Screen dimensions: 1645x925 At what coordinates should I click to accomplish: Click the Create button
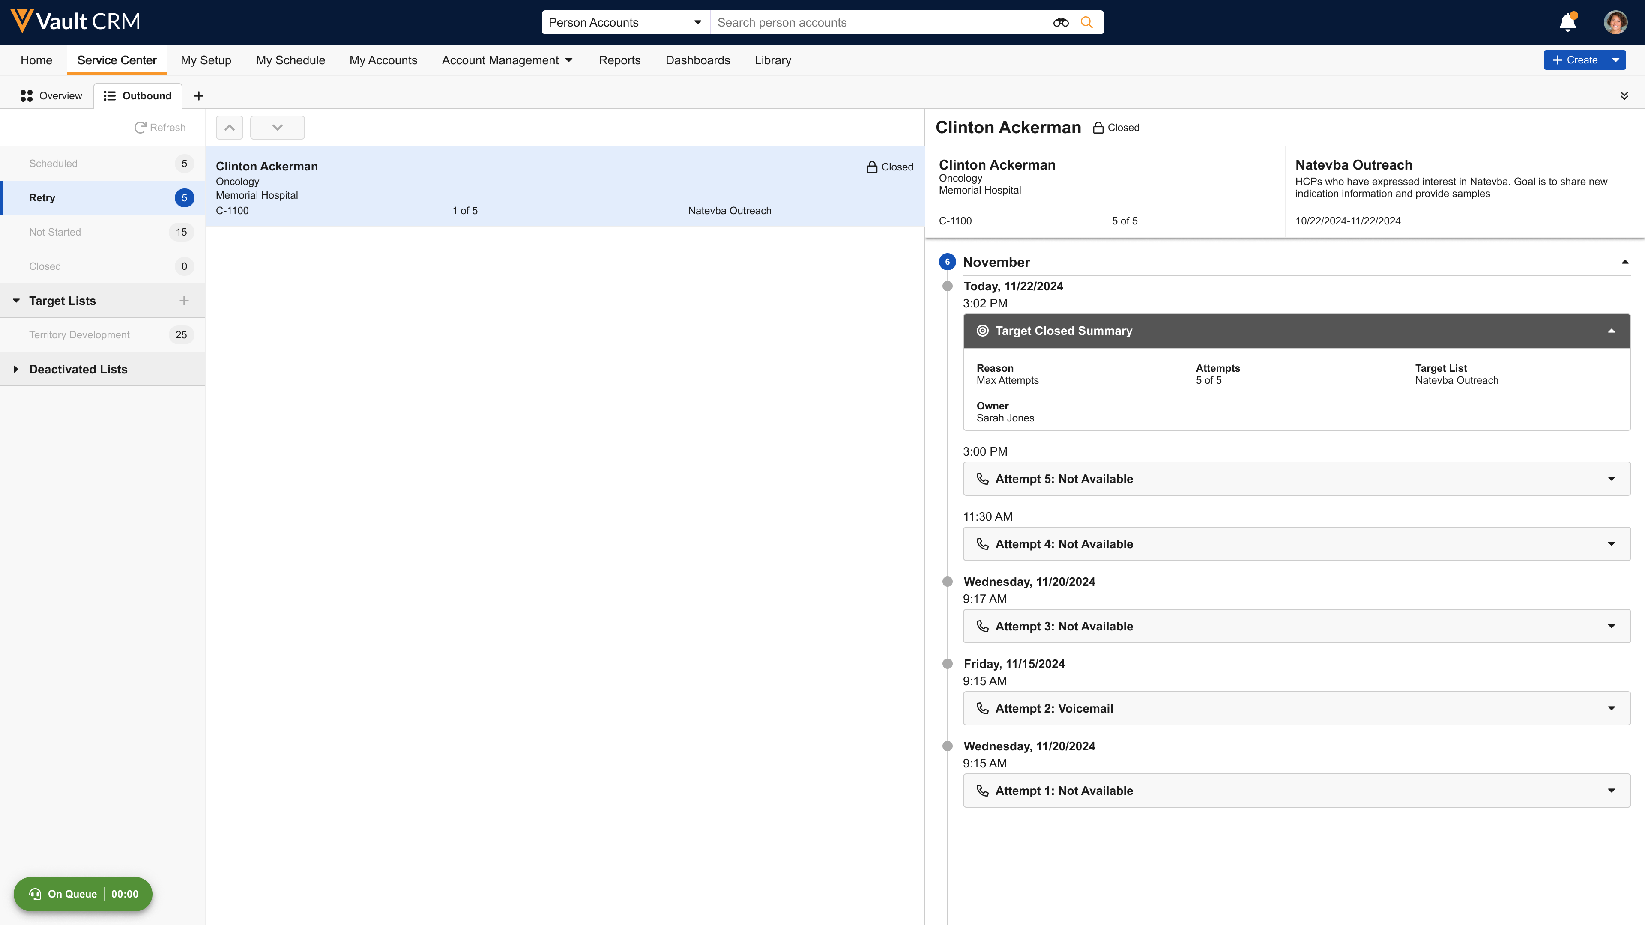[x=1575, y=60]
